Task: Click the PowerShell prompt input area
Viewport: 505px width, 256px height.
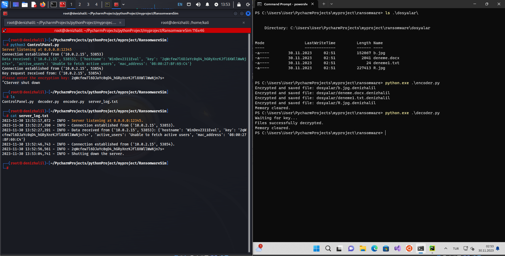Action: [x=386, y=133]
